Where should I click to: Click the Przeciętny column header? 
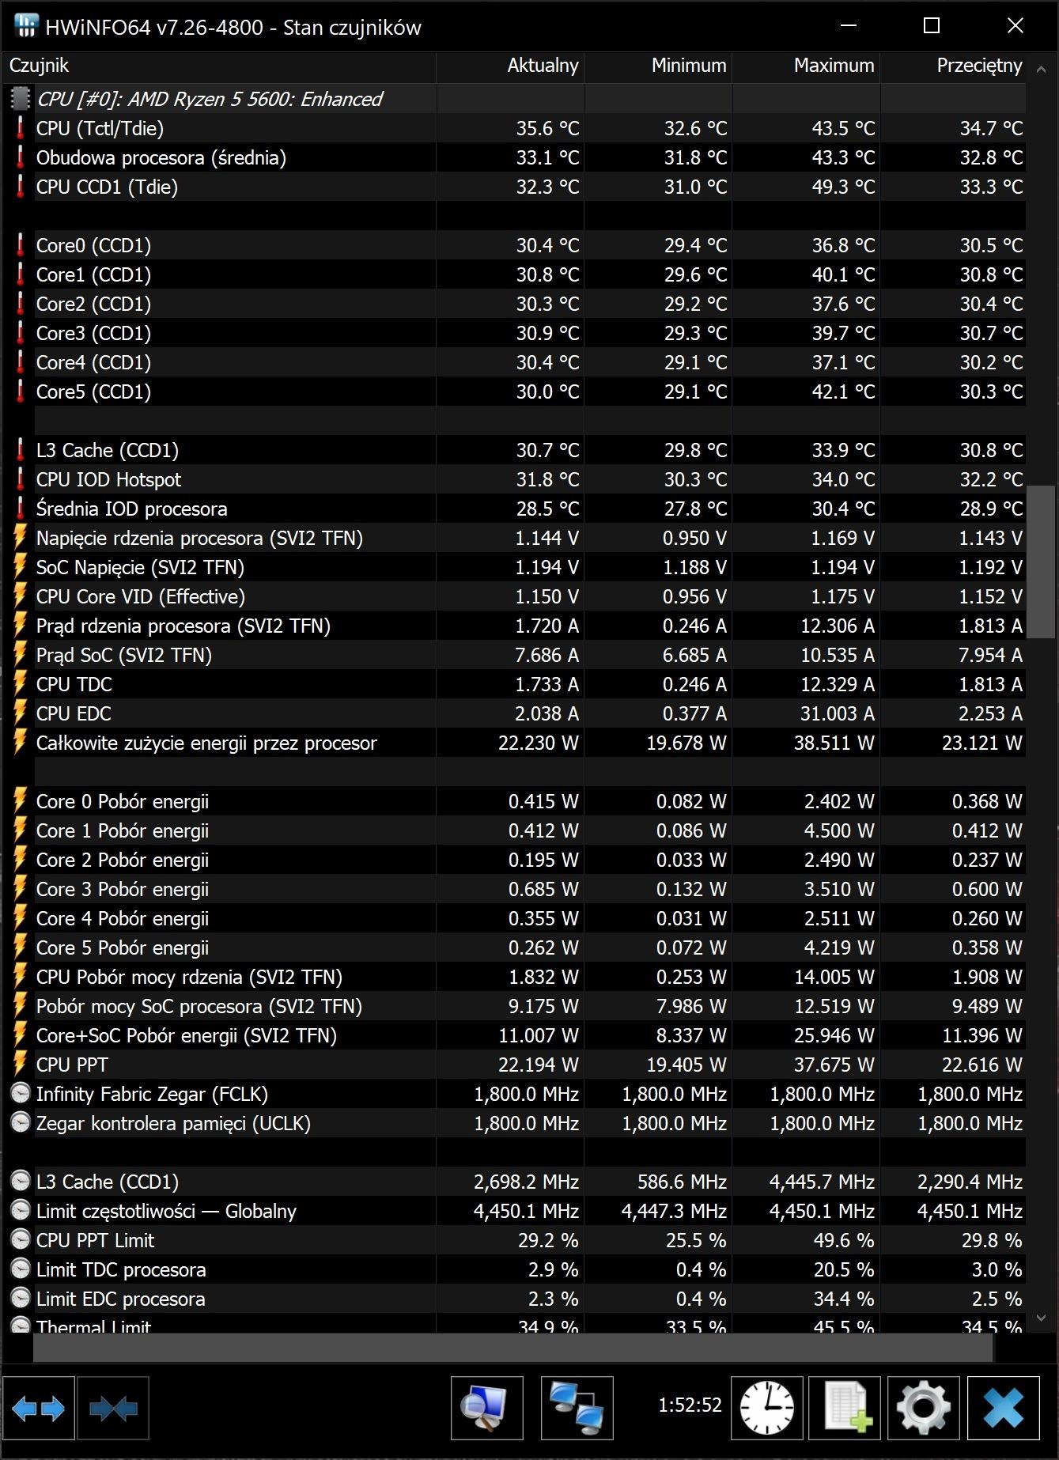click(x=954, y=66)
